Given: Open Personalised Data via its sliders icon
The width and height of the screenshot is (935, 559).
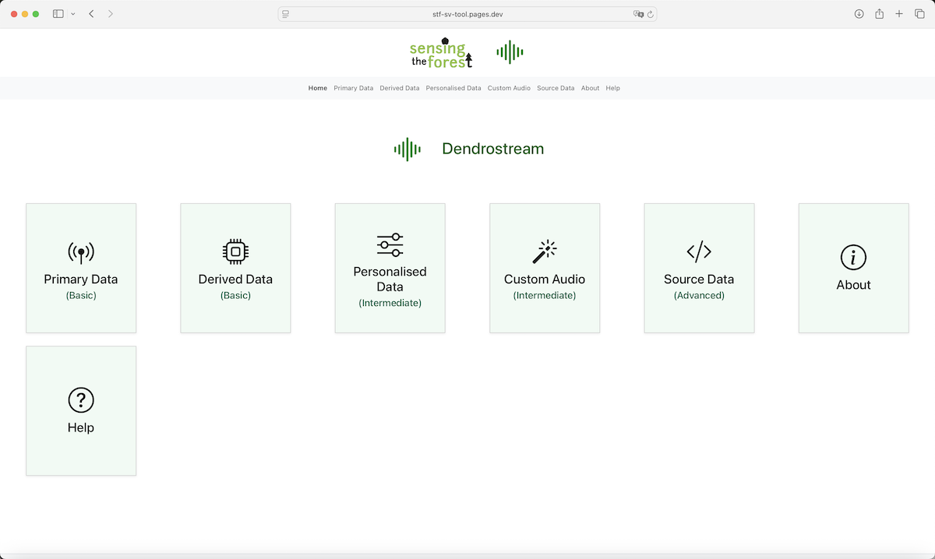Looking at the screenshot, I should coord(390,244).
